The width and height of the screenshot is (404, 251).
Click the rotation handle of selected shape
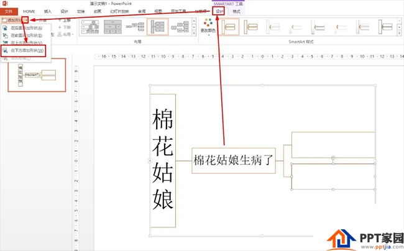click(333, 158)
